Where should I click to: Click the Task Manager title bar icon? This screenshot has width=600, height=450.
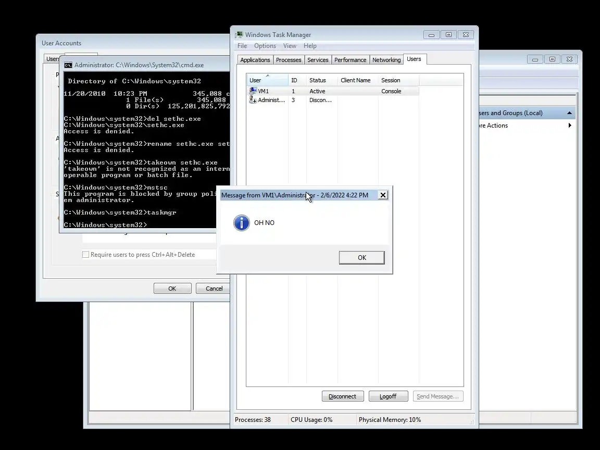[x=240, y=35]
